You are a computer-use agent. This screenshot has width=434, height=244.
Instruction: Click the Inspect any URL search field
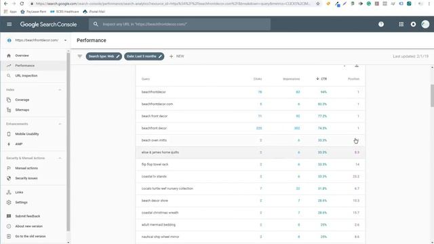pos(180,24)
